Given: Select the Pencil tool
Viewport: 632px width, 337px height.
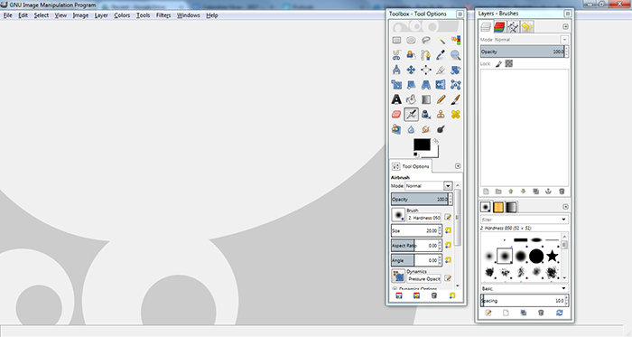Looking at the screenshot, I should pos(441,99).
